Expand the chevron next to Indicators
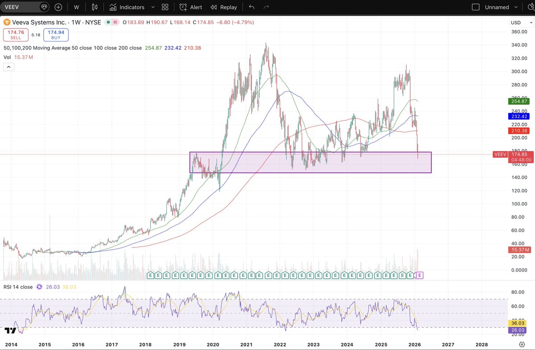Screen dimensions: 535x350 pos(153,7)
